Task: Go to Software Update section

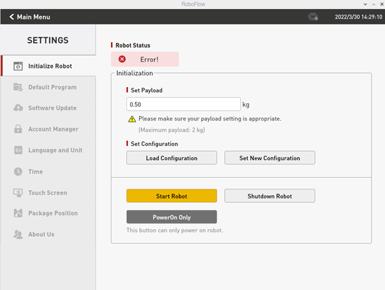Action: (49, 108)
